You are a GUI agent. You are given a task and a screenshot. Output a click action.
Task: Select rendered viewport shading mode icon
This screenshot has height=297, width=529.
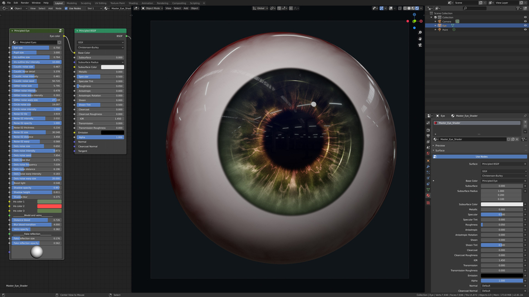417,8
